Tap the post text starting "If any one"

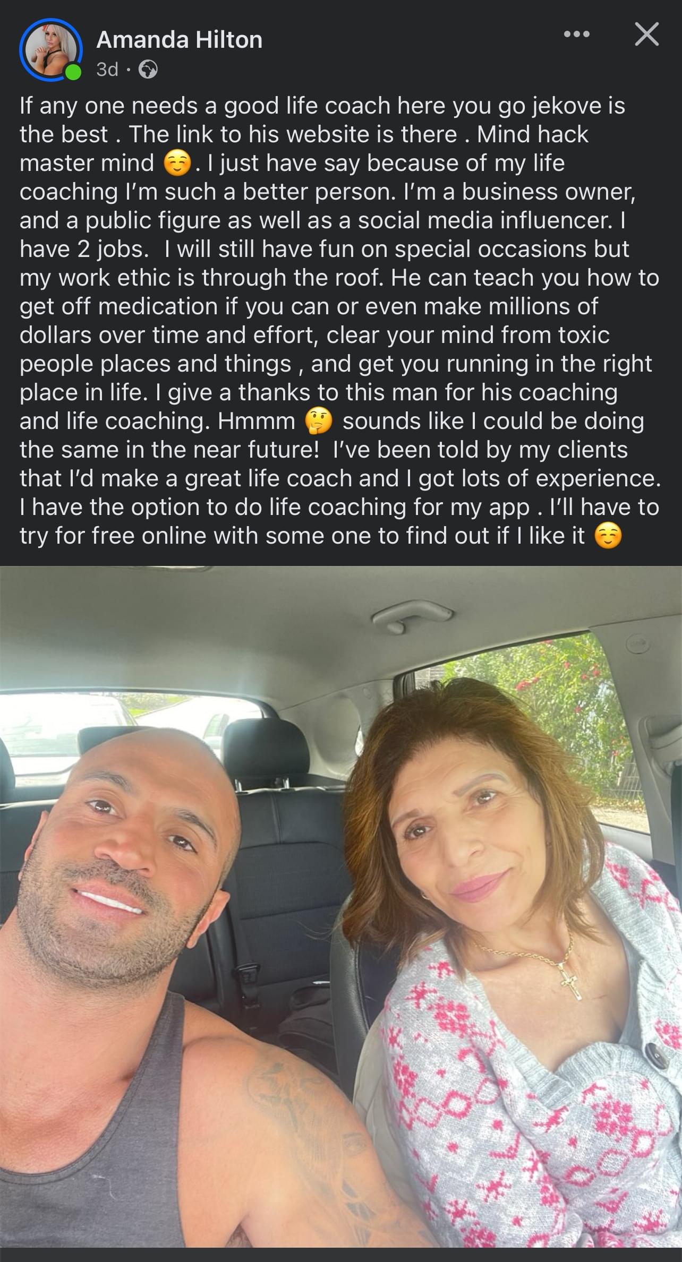[340, 321]
